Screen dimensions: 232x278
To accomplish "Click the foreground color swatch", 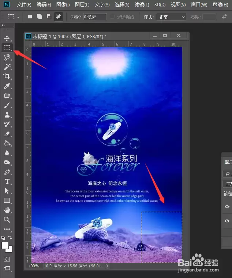I will click(x=5, y=245).
